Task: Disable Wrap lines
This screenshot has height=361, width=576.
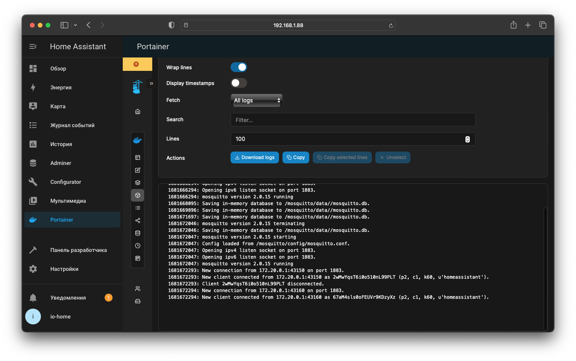Action: [238, 67]
